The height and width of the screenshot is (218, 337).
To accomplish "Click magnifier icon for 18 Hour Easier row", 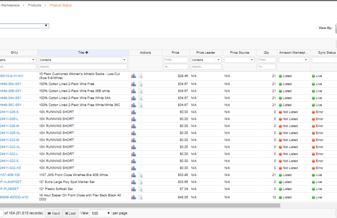I will (140, 197).
